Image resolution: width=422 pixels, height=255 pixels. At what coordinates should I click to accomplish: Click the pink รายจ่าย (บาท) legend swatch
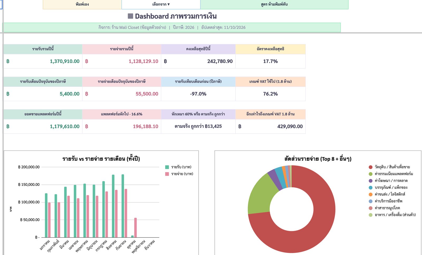click(x=167, y=174)
